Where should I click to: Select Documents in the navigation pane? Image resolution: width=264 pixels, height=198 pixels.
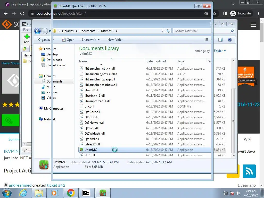click(54, 81)
